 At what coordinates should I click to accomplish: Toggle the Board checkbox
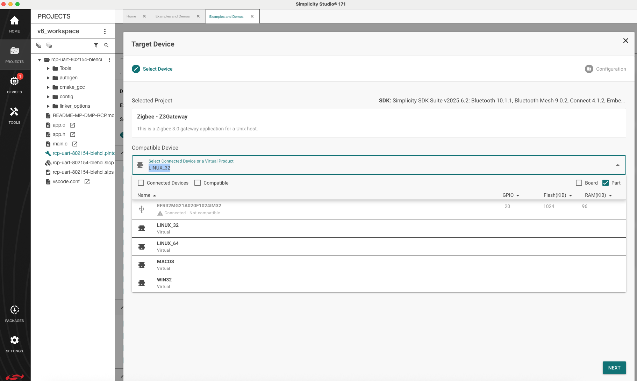(579, 183)
